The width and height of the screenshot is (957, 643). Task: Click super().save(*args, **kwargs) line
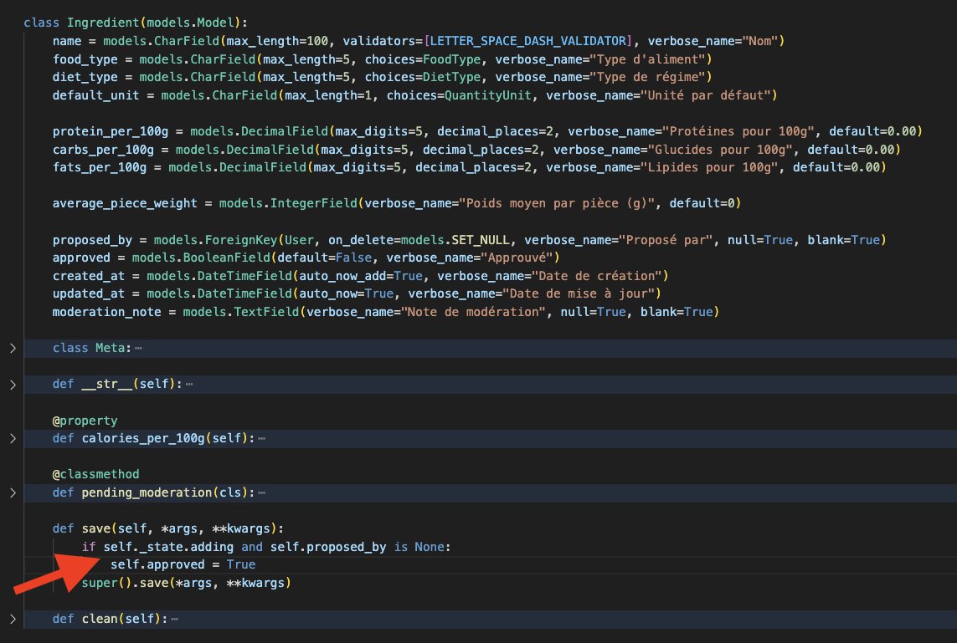186,583
